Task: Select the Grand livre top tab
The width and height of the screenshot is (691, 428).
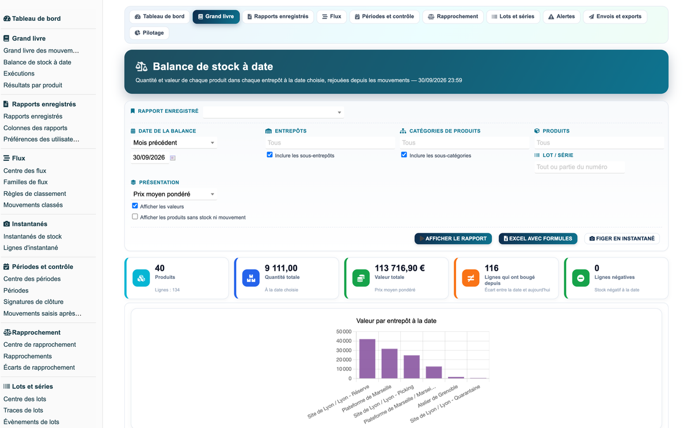Action: pos(216,17)
